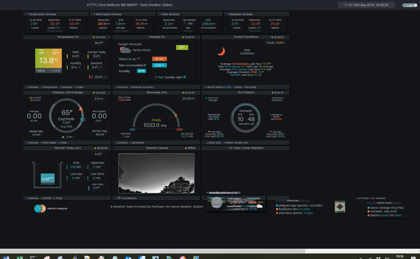
Task: Open the Airport Metar KLWM link
Action: pos(219,87)
